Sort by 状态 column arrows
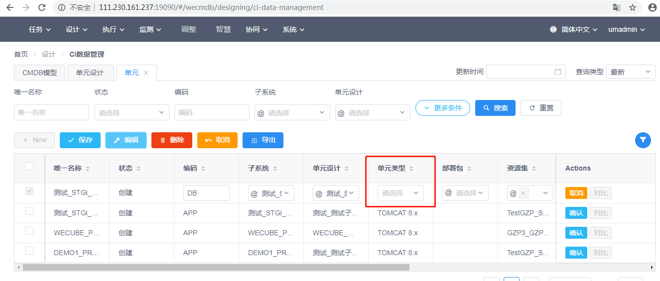Image resolution: width=660 pixels, height=281 pixels. (x=138, y=169)
